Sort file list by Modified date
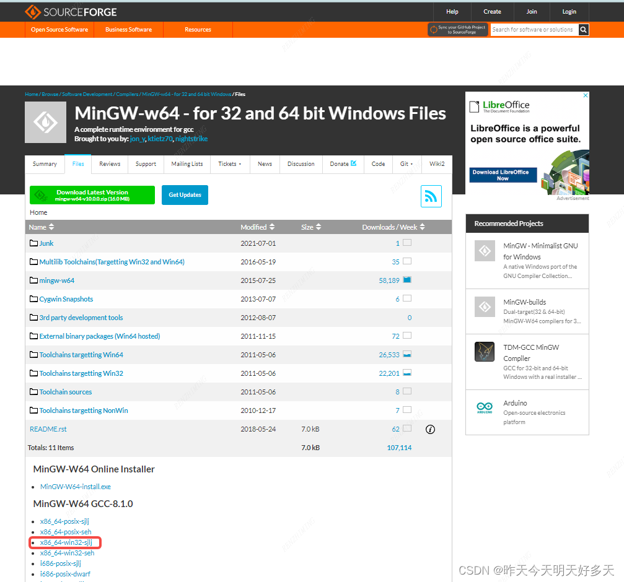 tap(258, 227)
